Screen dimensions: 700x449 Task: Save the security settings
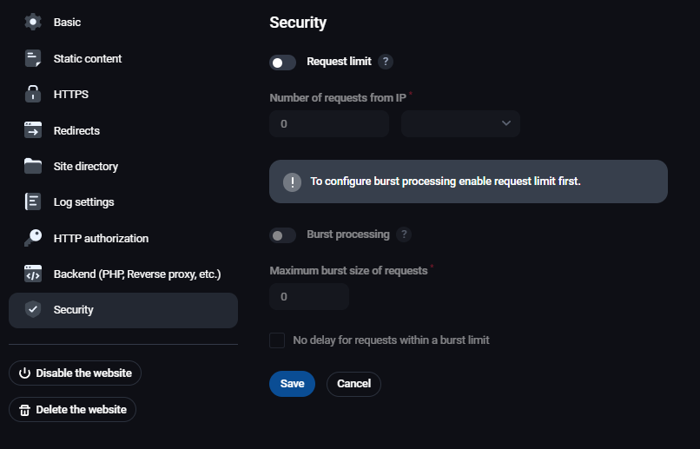pyautogui.click(x=292, y=384)
